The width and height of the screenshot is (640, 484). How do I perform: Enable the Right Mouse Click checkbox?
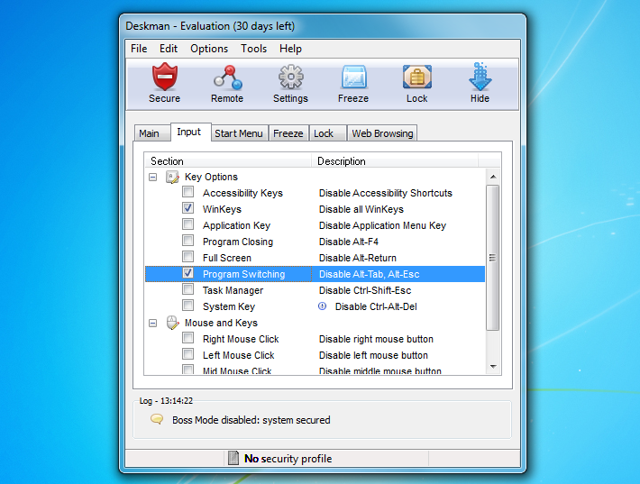[x=187, y=338]
